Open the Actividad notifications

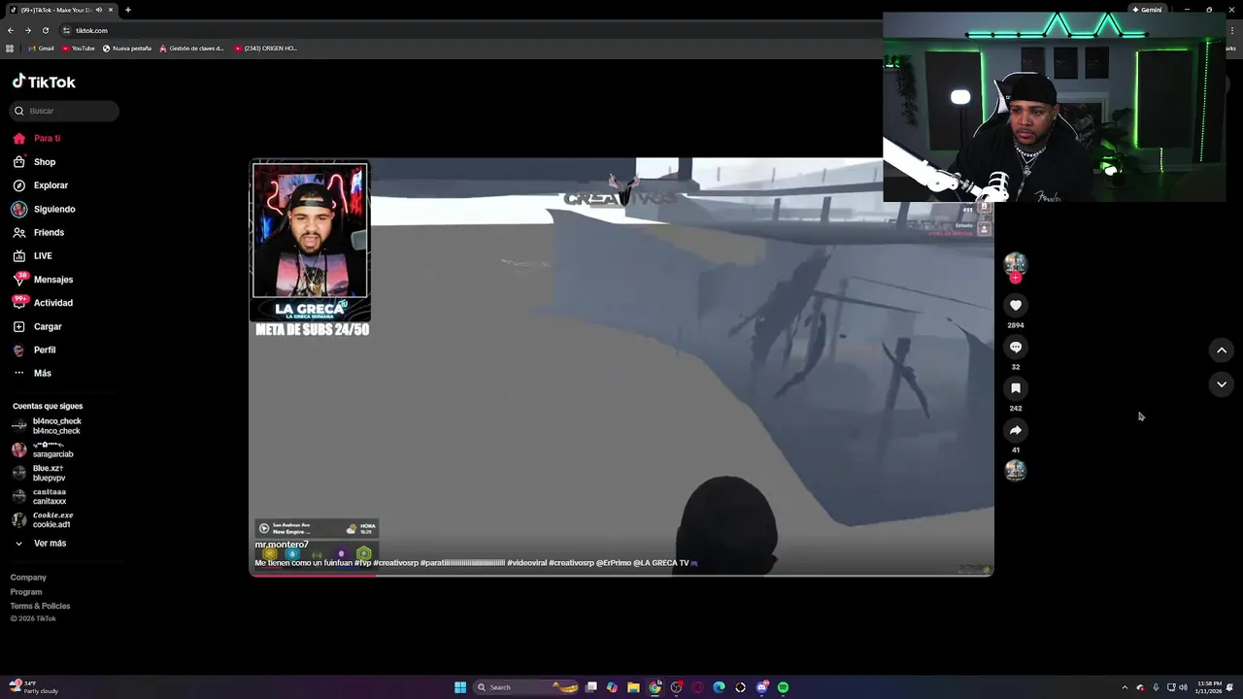click(43, 303)
